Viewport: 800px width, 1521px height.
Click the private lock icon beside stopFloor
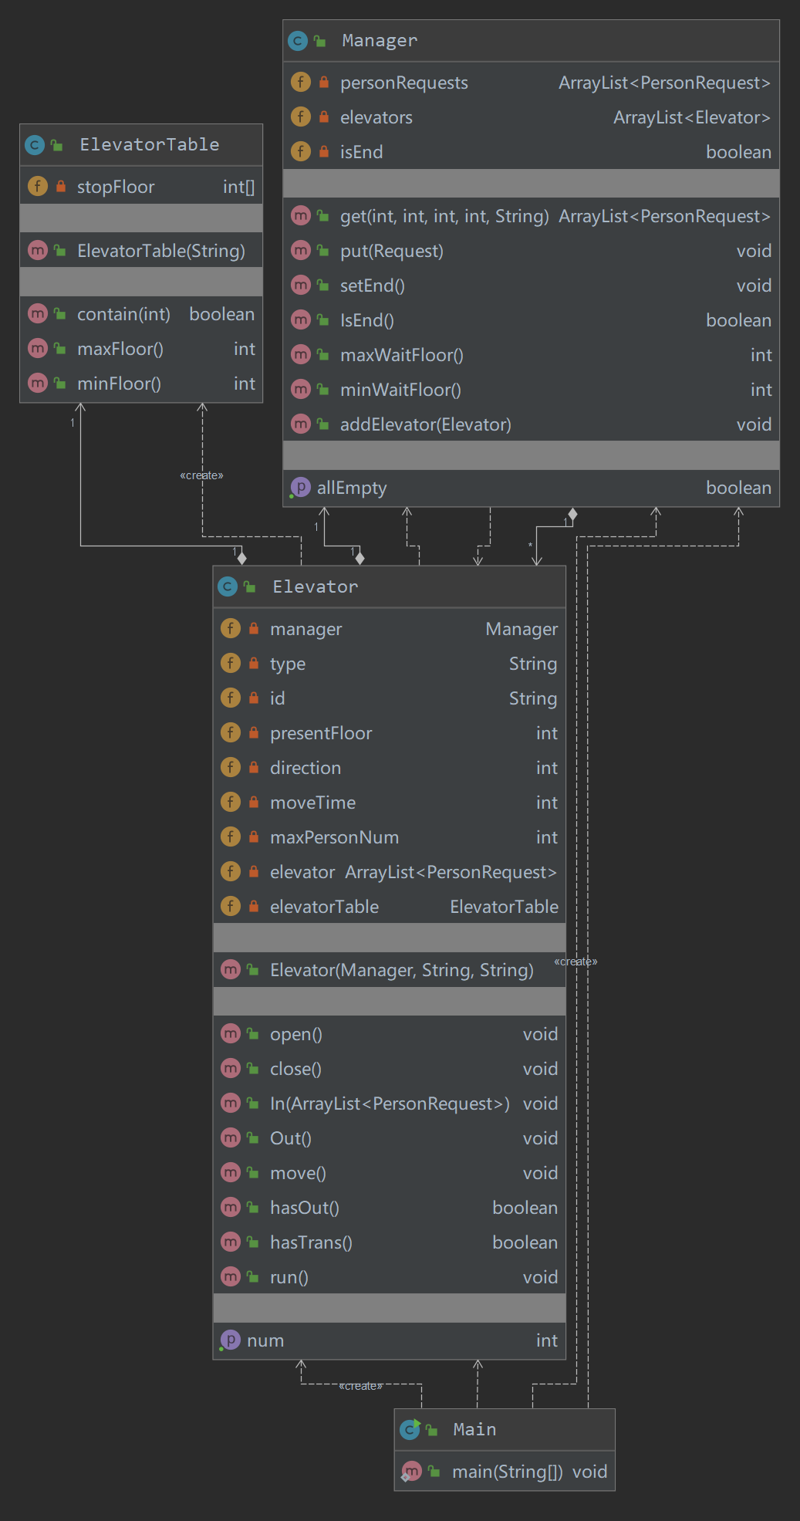[x=61, y=187]
